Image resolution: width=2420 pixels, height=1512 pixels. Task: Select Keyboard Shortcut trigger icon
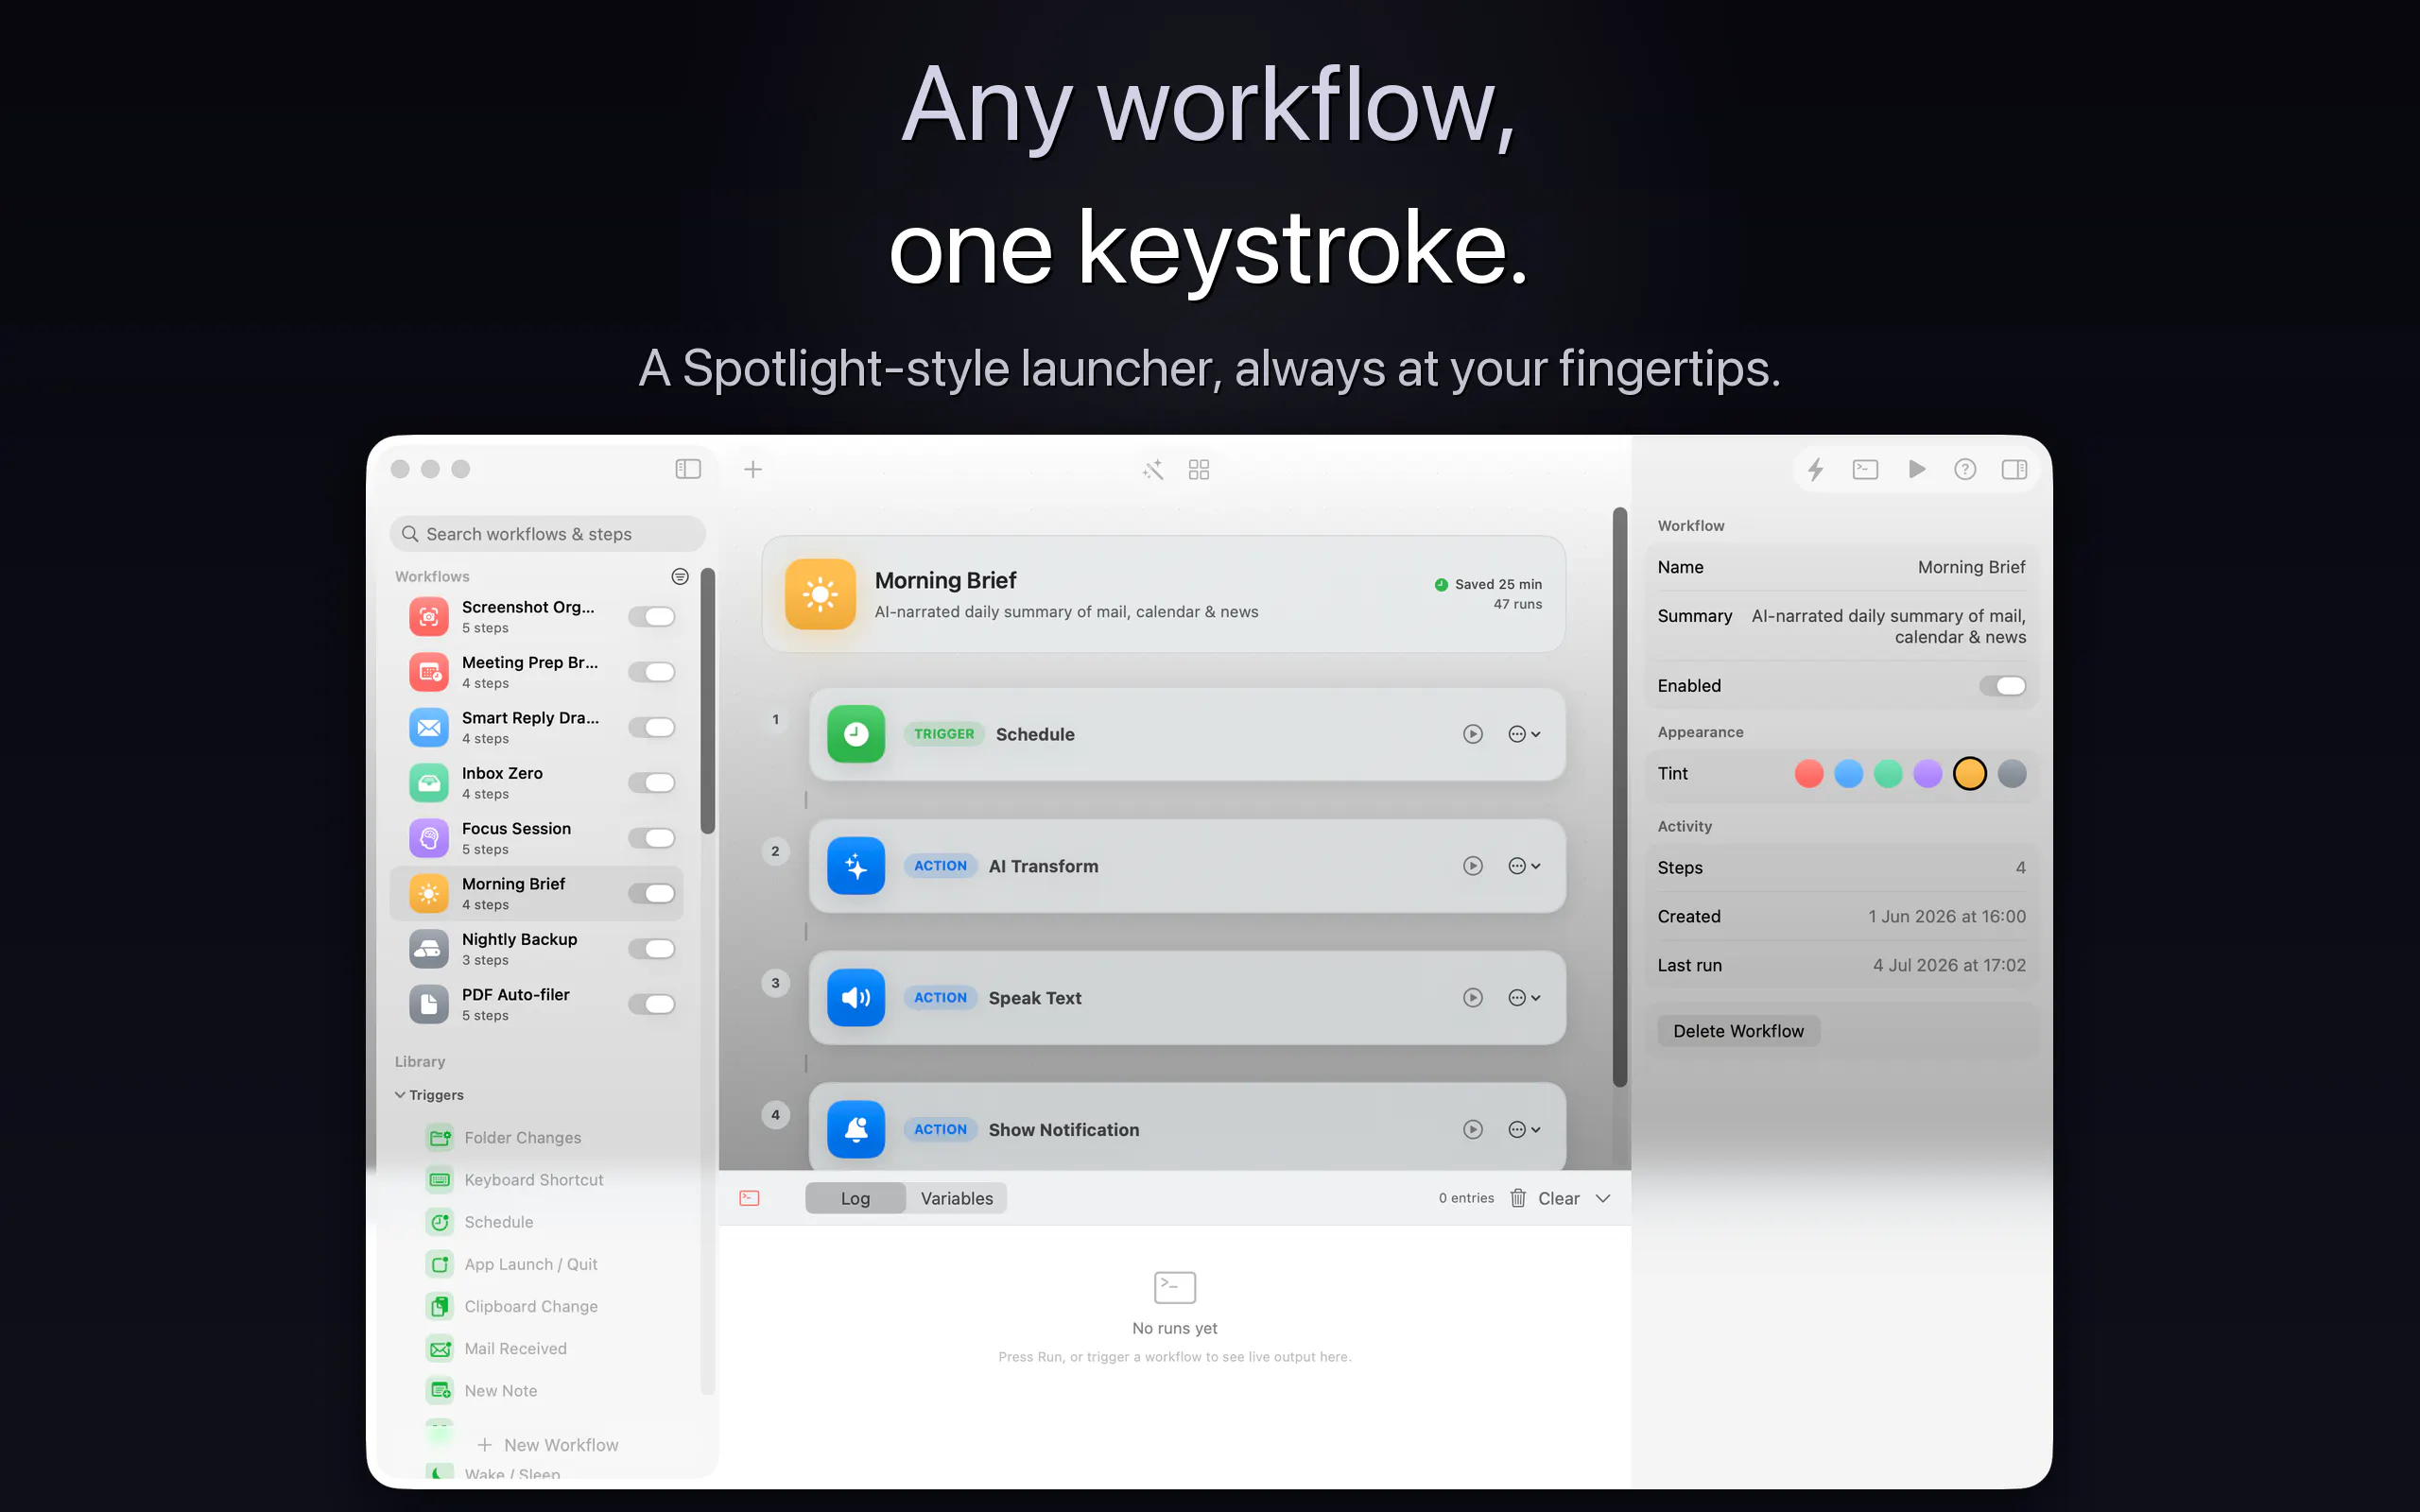[x=440, y=1180]
